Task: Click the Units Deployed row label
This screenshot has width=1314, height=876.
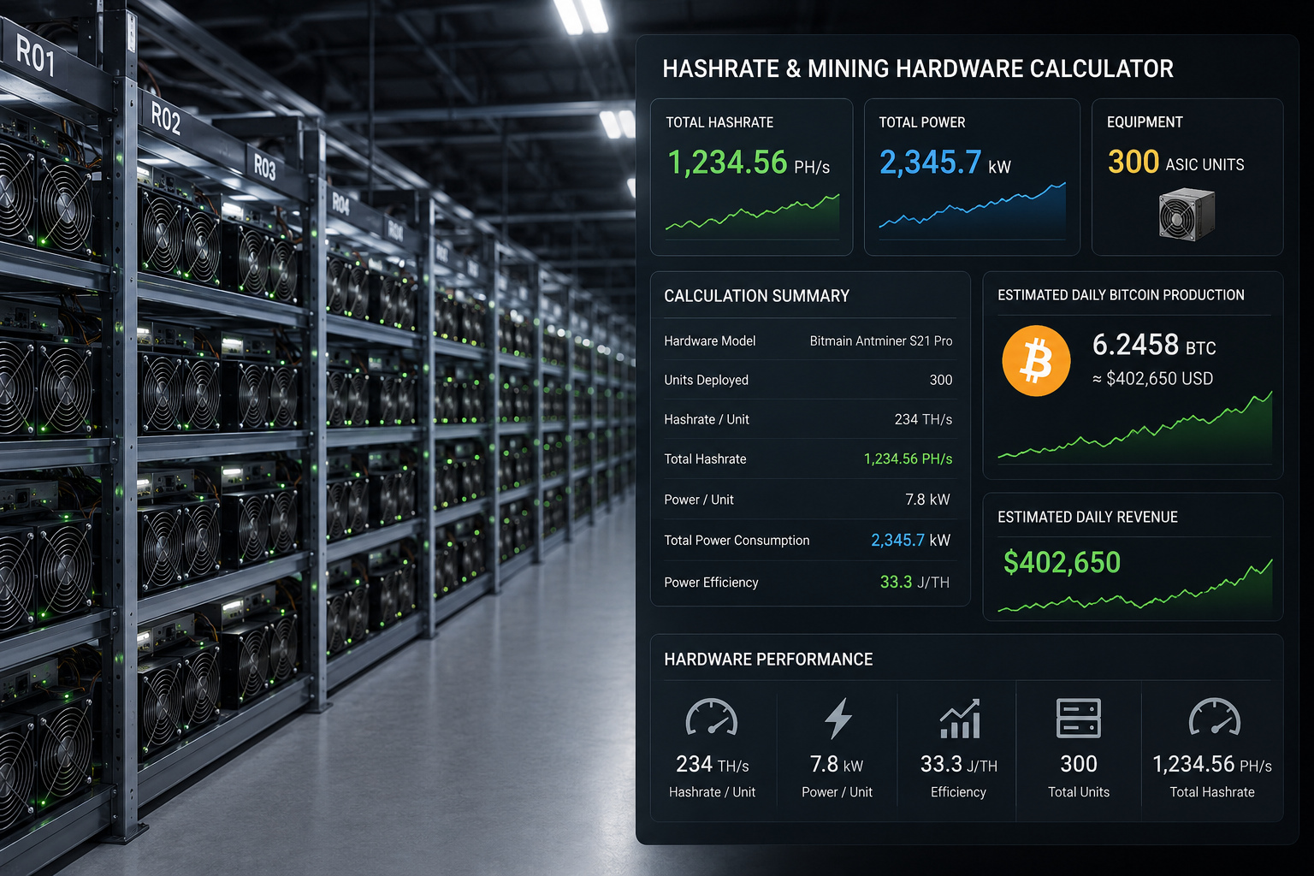Action: point(706,380)
